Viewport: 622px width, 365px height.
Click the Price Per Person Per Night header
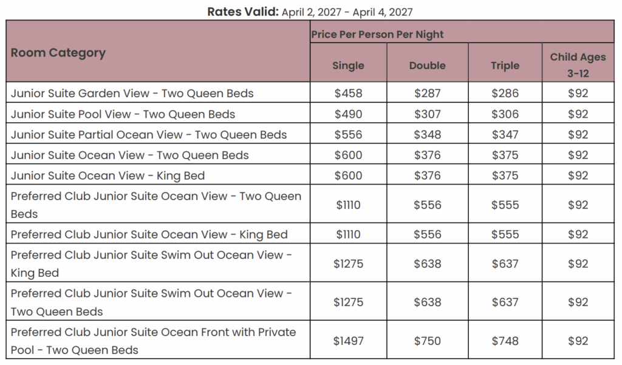coord(377,35)
